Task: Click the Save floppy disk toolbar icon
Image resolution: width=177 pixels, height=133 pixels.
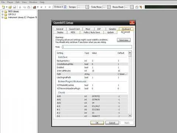Action: (14, 7)
